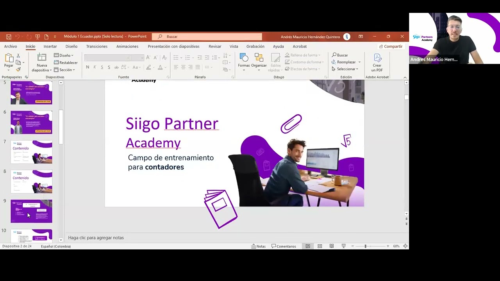500x281 pixels.
Task: Open ribbon display options in the title bar
Action: [x=361, y=37]
